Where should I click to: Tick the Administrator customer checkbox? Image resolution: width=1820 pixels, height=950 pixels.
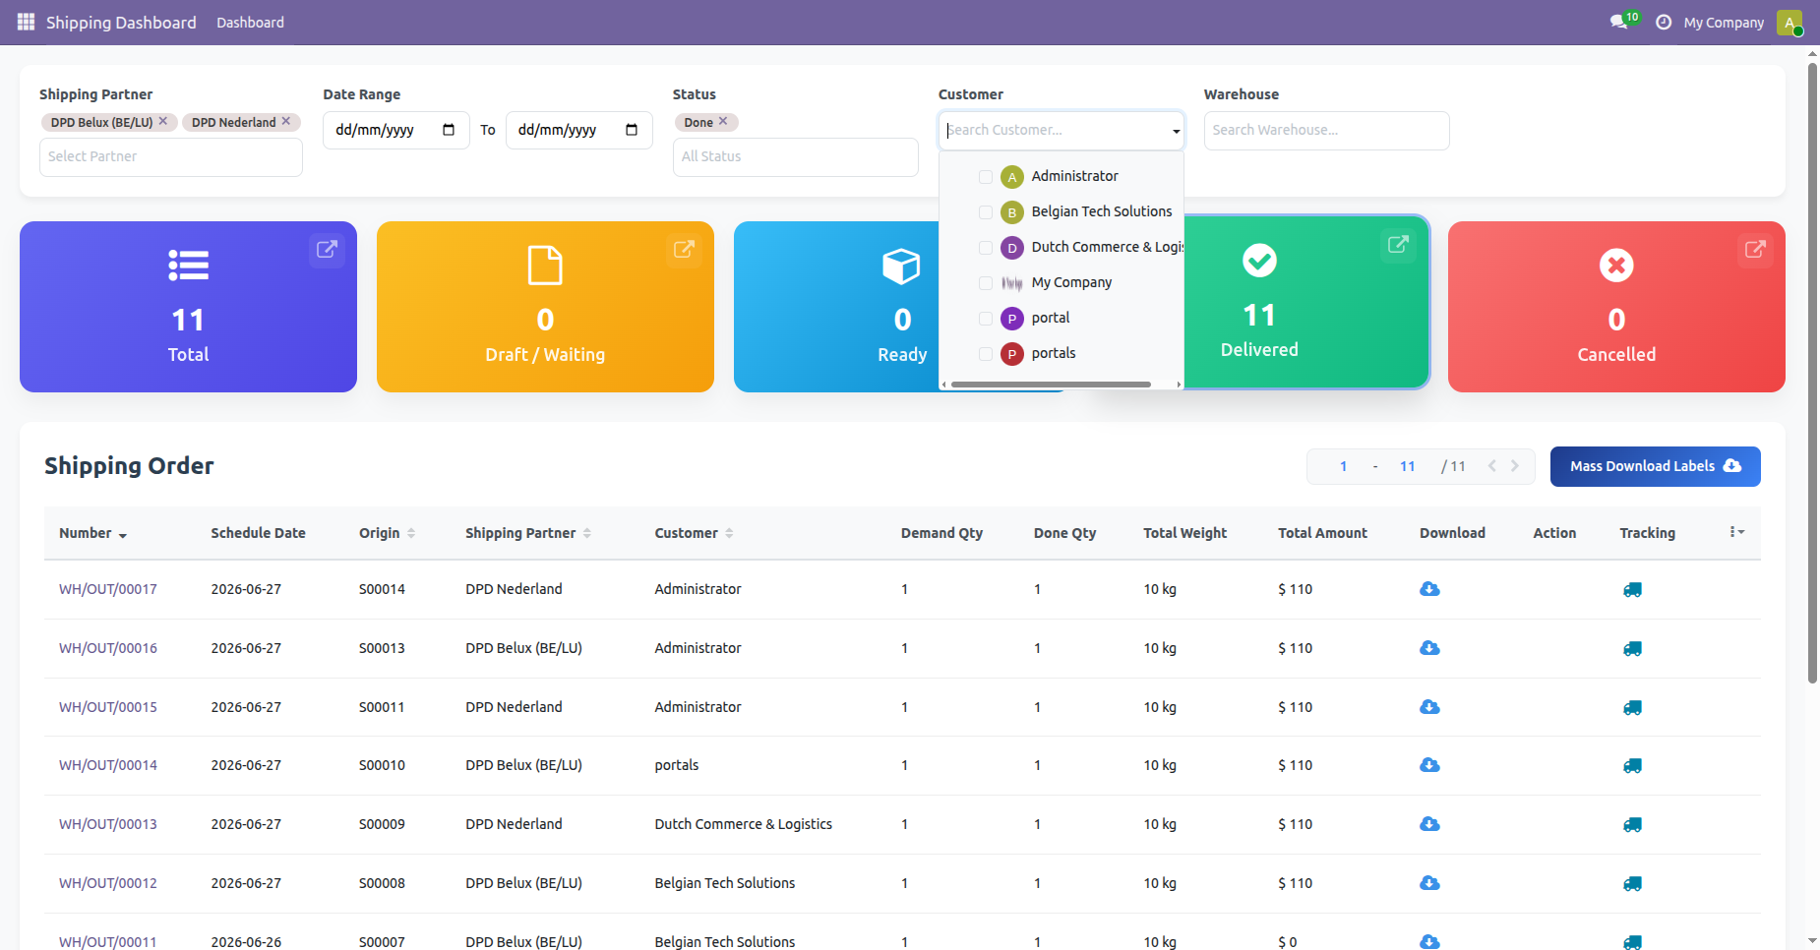tap(986, 177)
